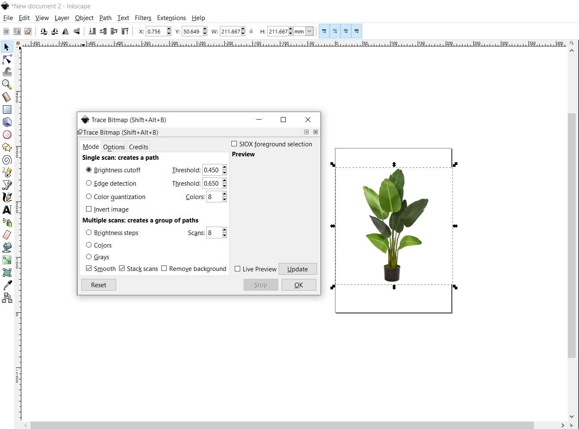The width and height of the screenshot is (579, 429).
Task: Toggle width/height lock icon
Action: tap(251, 31)
